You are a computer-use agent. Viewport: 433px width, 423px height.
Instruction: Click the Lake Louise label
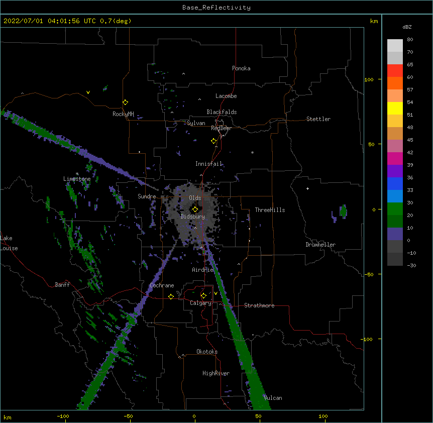[x=9, y=243]
